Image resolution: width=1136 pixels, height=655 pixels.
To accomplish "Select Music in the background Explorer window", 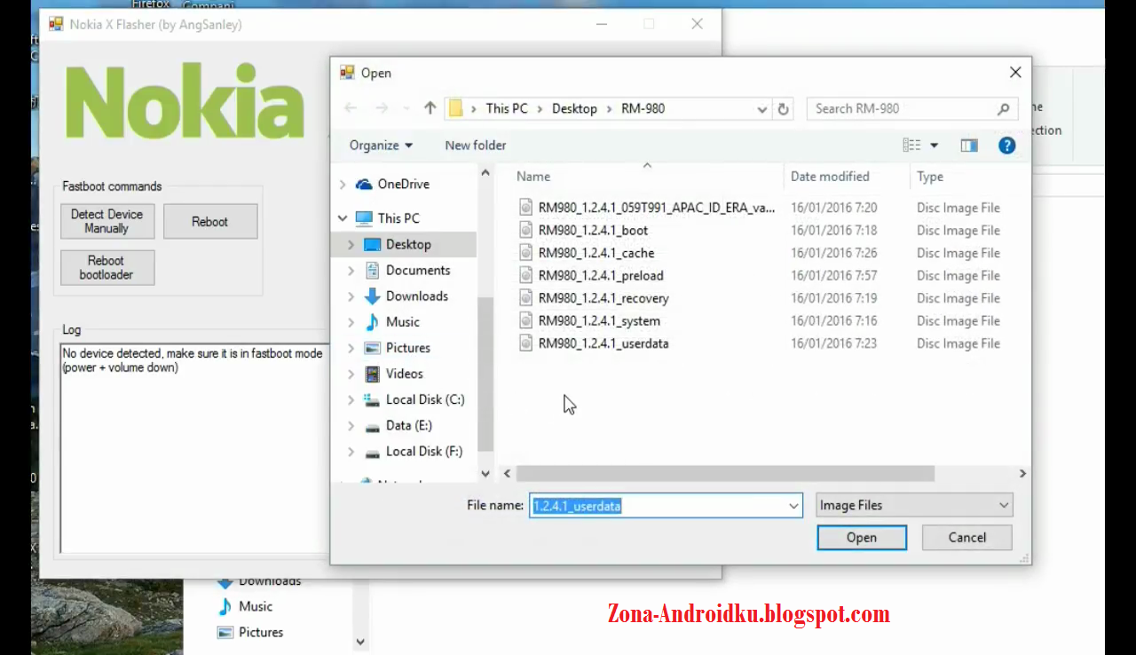I will (246, 607).
